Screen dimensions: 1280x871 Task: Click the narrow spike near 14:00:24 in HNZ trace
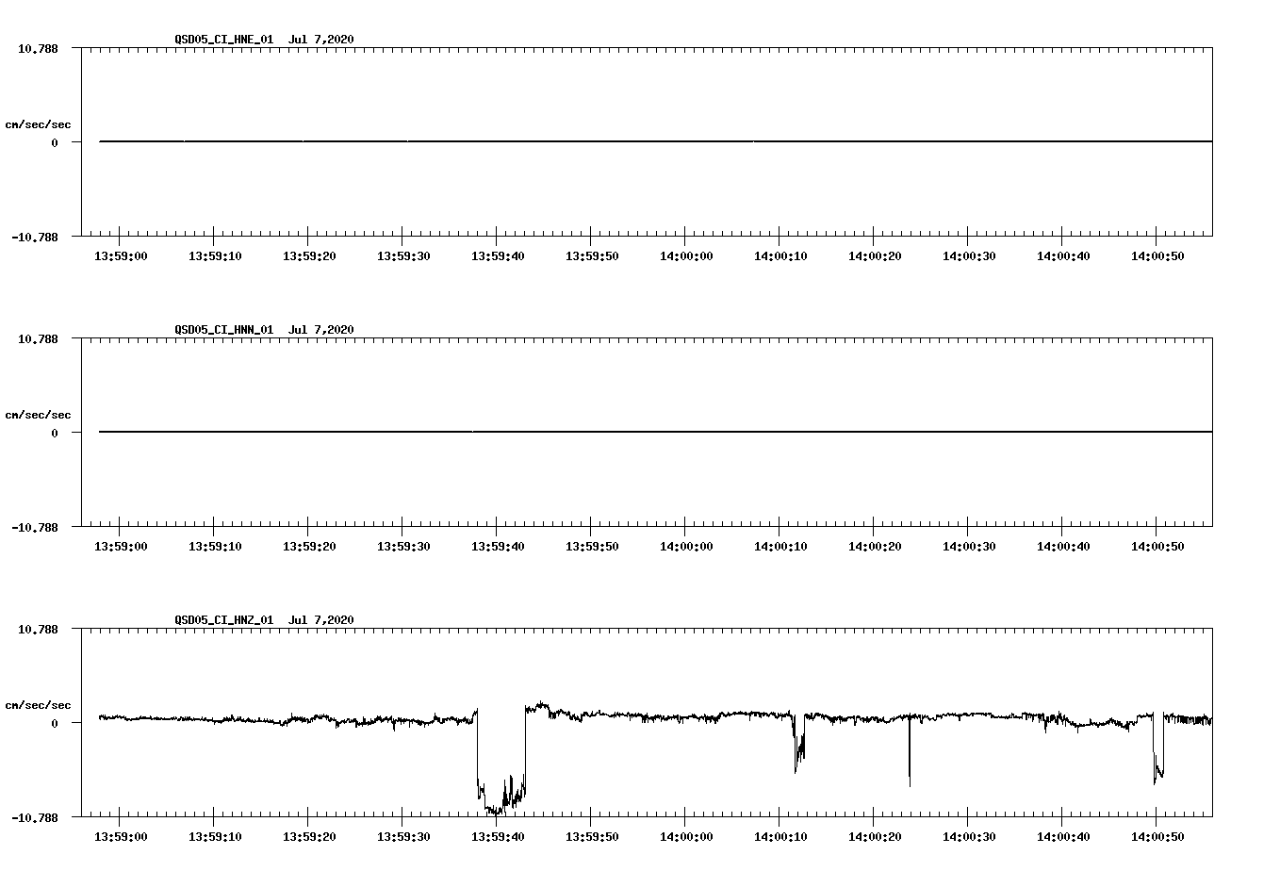[x=910, y=751]
